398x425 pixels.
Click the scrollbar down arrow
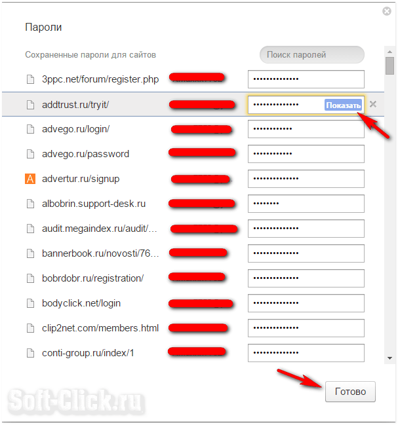tap(390, 358)
